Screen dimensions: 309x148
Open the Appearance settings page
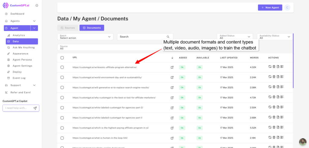pyautogui.click(x=20, y=54)
